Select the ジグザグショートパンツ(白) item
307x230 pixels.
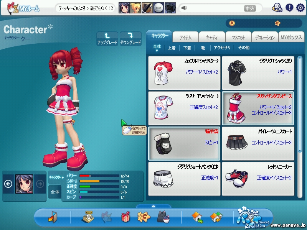click(184, 179)
